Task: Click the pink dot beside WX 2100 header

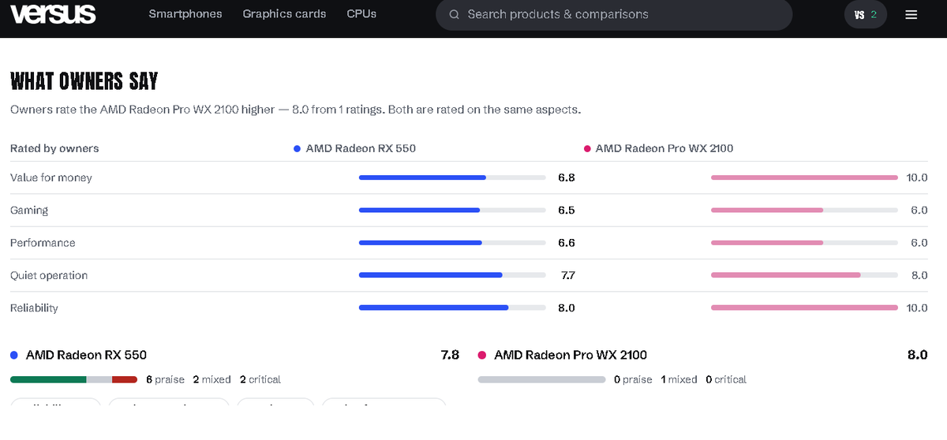Action: tap(586, 148)
